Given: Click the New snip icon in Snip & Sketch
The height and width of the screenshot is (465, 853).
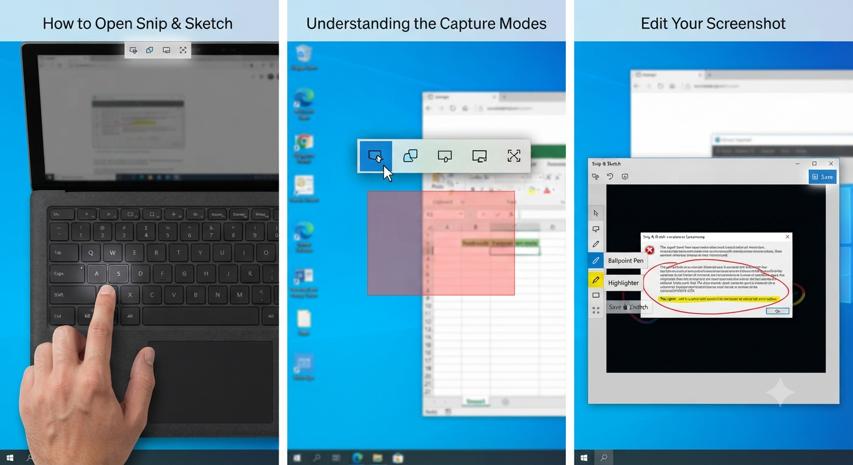Looking at the screenshot, I should pos(596,177).
